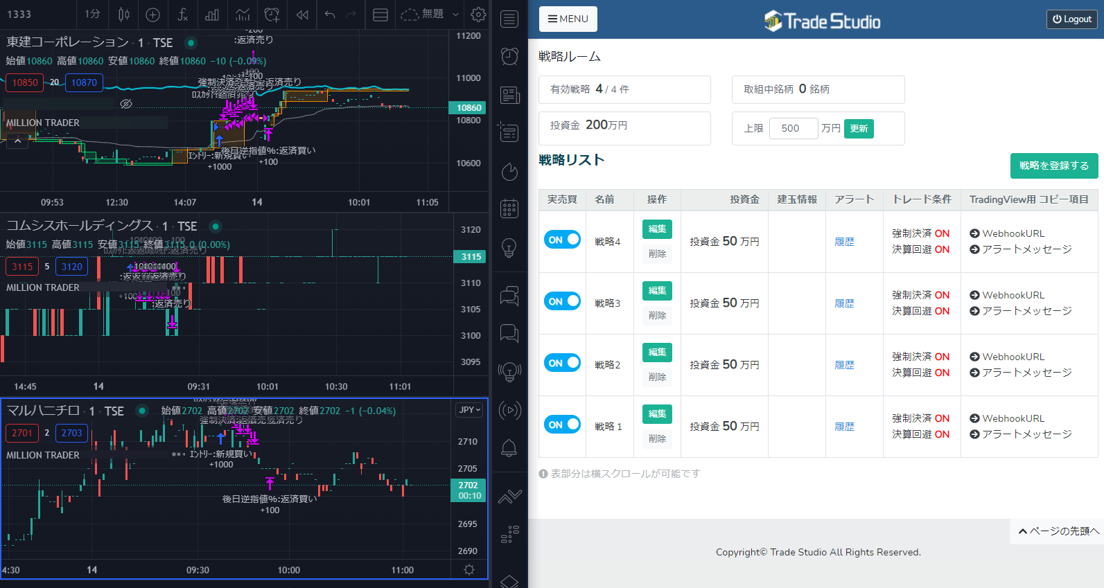Open the candlestick chart style selector
Viewport: 1104px width, 588px height.
[x=123, y=15]
